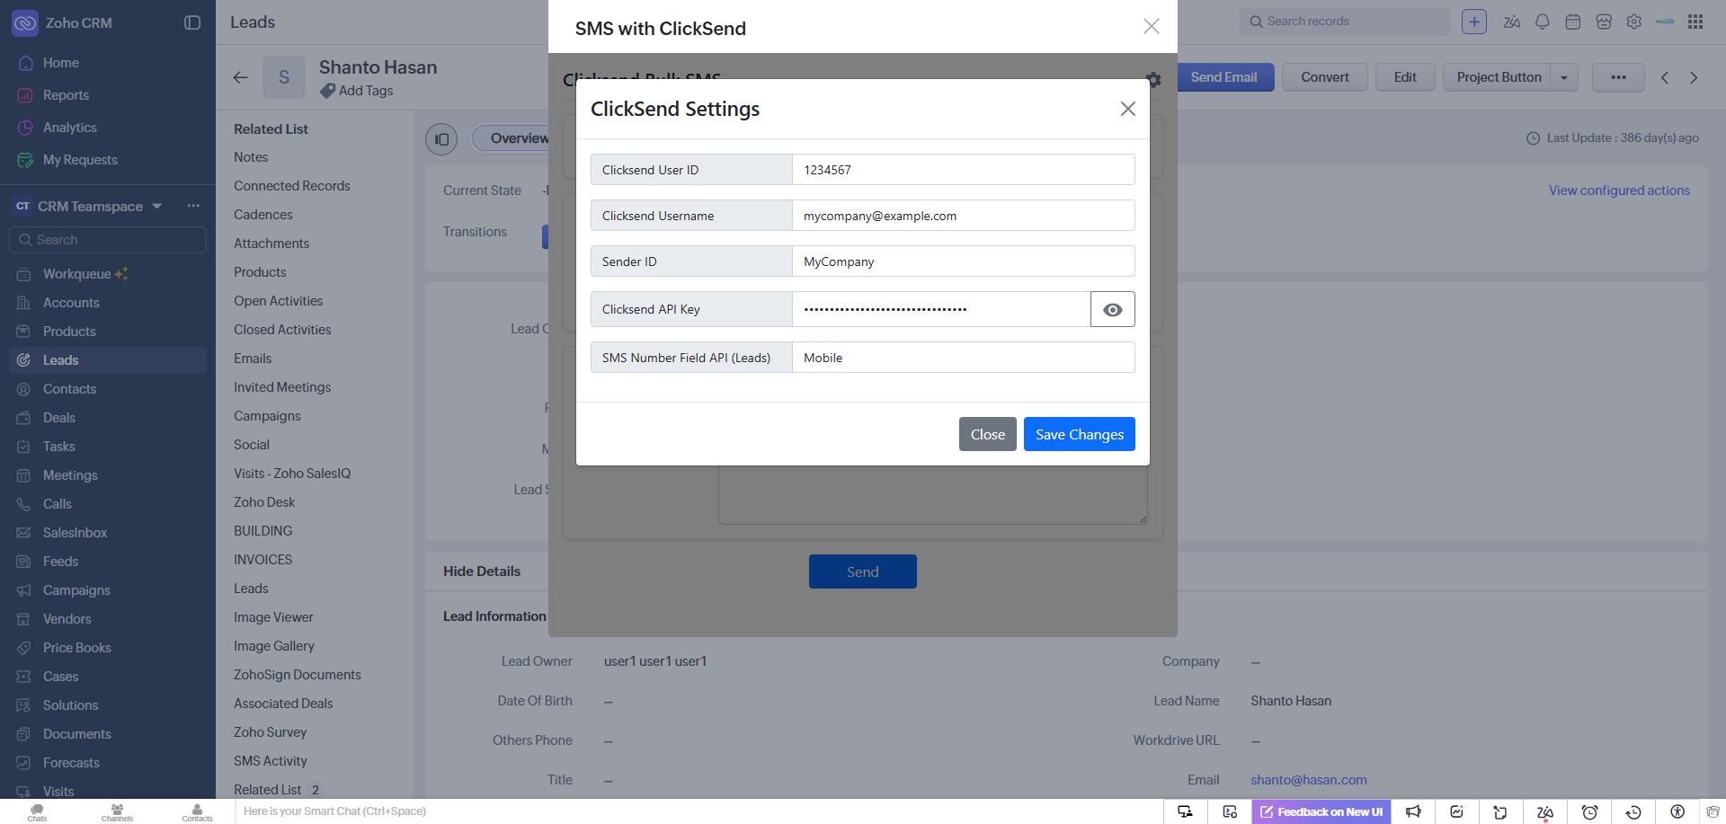
Task: Open the Project Button dropdown arrow
Action: [1564, 77]
